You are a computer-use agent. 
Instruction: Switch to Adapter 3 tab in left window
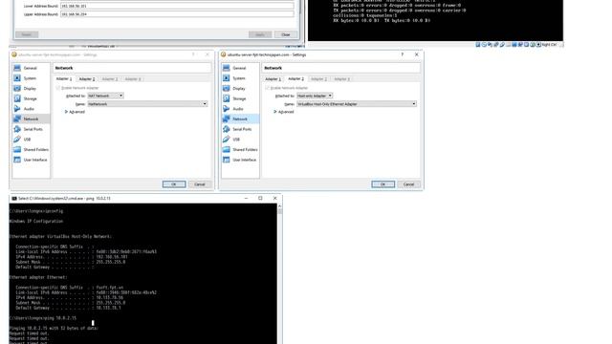click(x=110, y=78)
